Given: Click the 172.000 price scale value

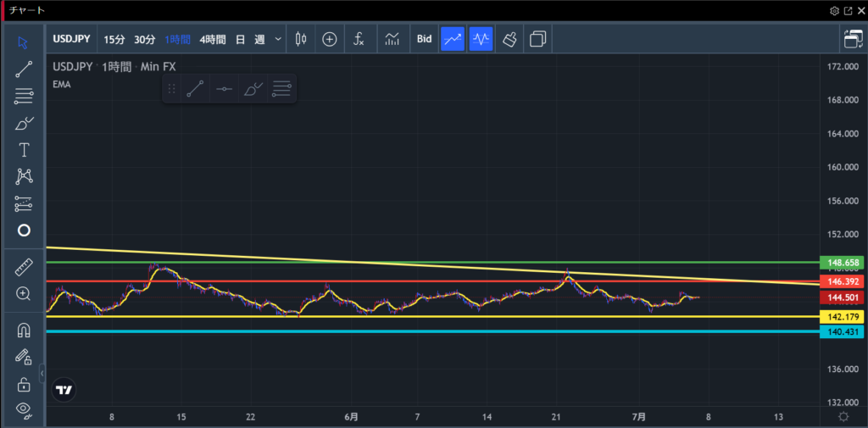Looking at the screenshot, I should click(x=843, y=66).
